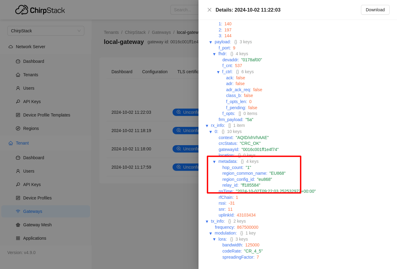Click the Download button

pos(375,10)
